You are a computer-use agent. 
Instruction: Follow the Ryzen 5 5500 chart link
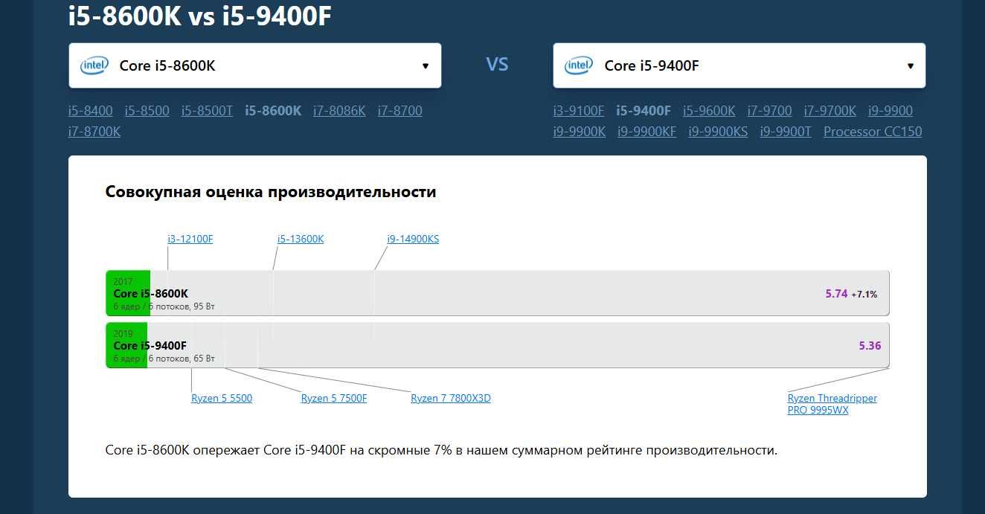(222, 398)
